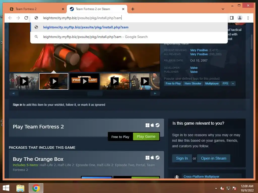The height and width of the screenshot is (193, 258).
Task: Open the Chrome profile avatar
Action: point(240,18)
